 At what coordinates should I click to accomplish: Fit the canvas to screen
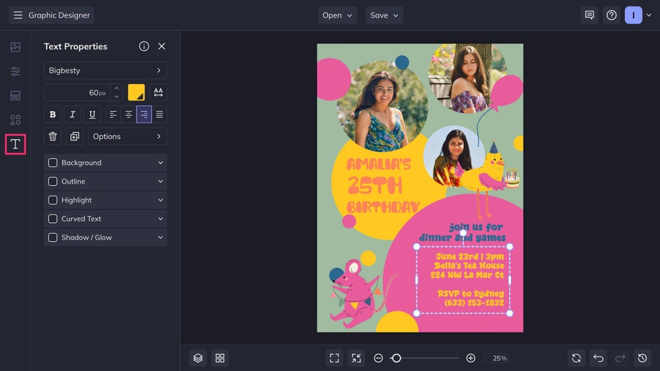coord(334,358)
